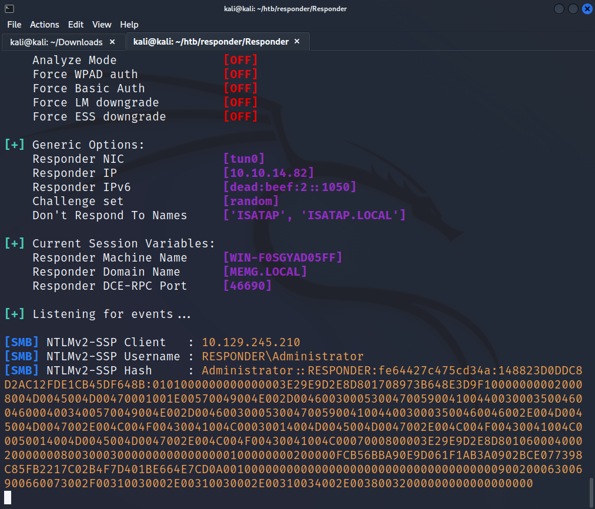The height and width of the screenshot is (509, 595).
Task: Click the RESPONDER\Administrator username text
Action: coord(283,357)
